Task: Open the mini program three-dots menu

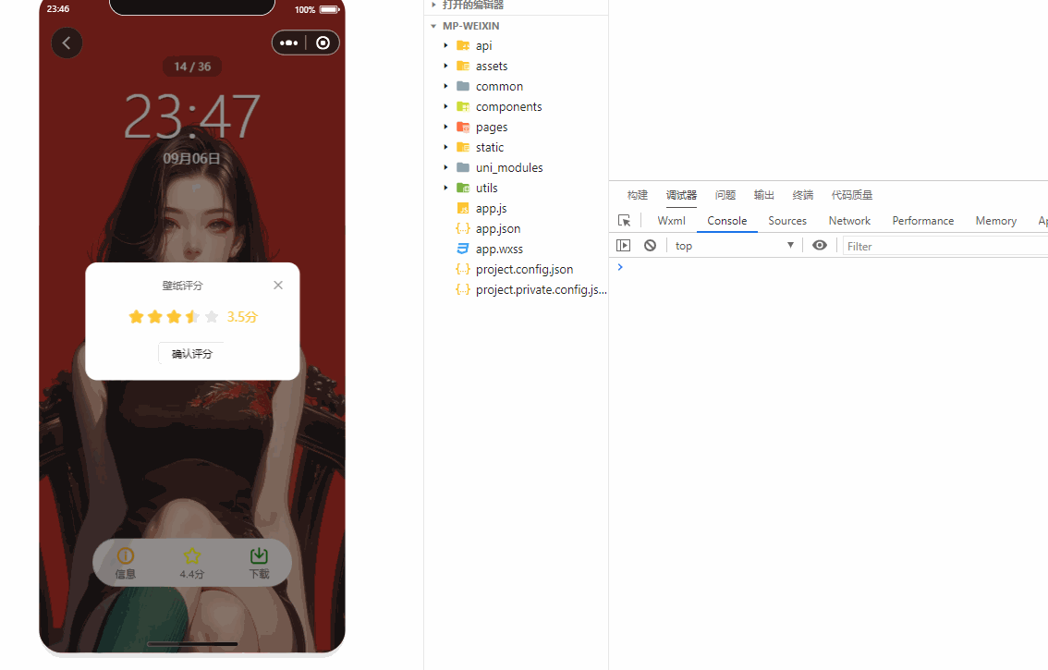Action: click(288, 43)
